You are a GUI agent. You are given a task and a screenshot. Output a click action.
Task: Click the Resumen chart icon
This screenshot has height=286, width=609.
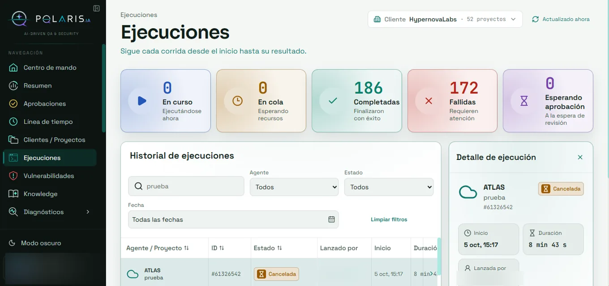13,85
